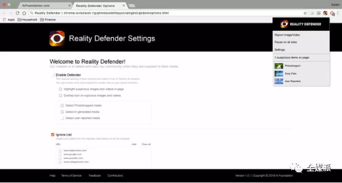Enable Detect user reported media

62,118
